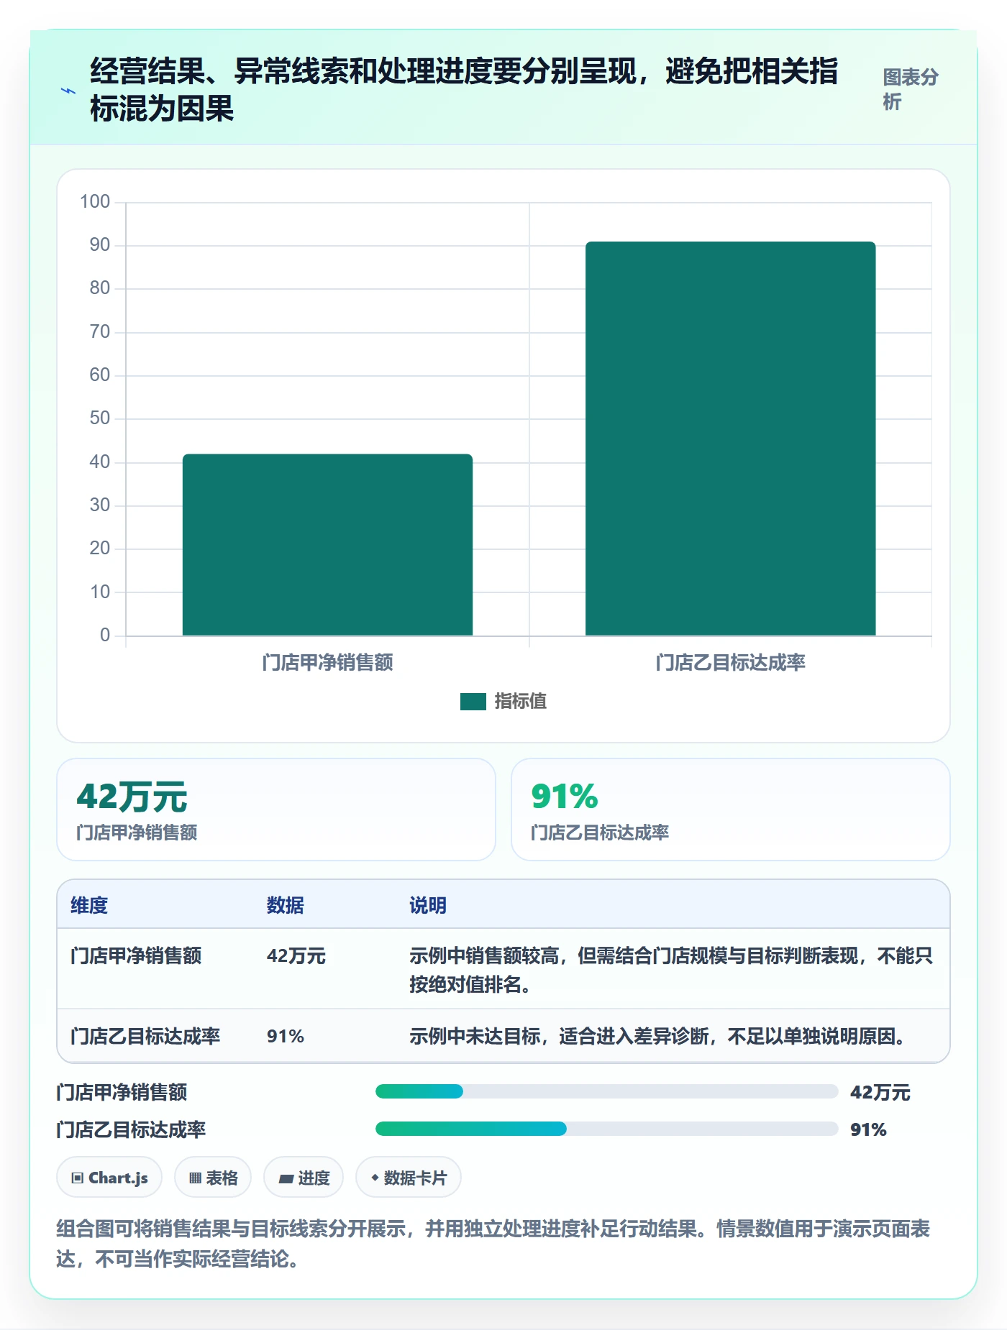Click the 门店乙目标达成率 progress row label
This screenshot has width=1007, height=1330.
(131, 1129)
